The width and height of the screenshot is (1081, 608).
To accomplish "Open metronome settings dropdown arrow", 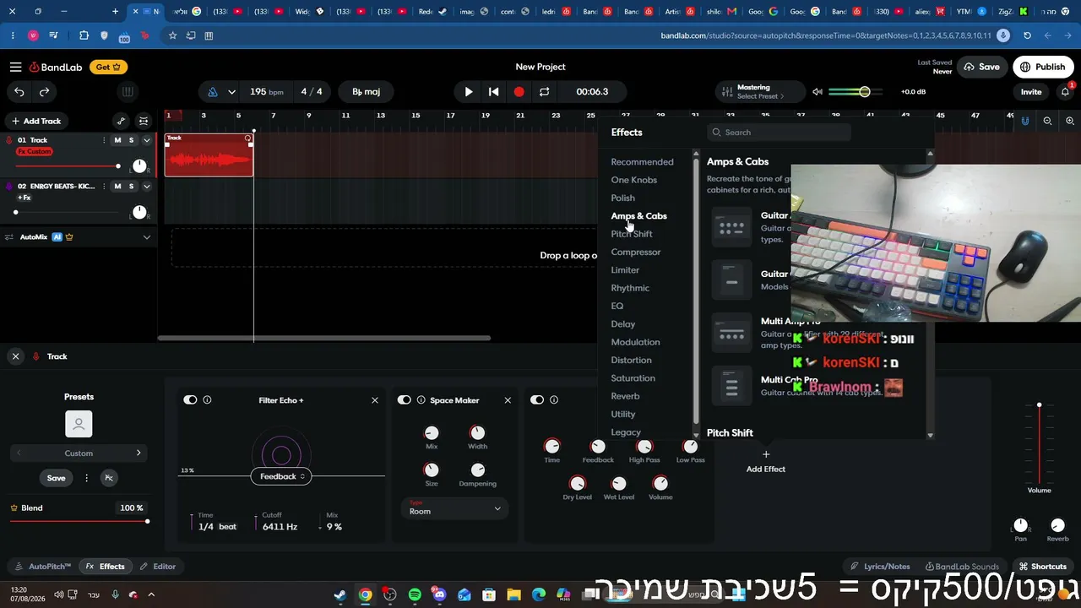I will (x=231, y=92).
